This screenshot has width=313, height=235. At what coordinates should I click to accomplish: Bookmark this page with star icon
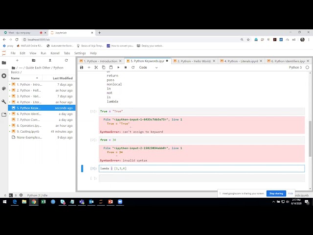point(248,40)
